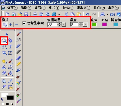Expand dropdown arrow beside browser icon
The image size is (121, 106).
coord(59,14)
